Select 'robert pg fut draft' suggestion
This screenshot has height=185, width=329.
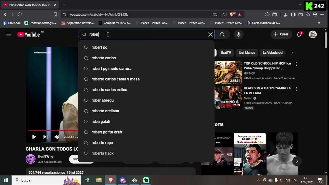tap(146, 132)
